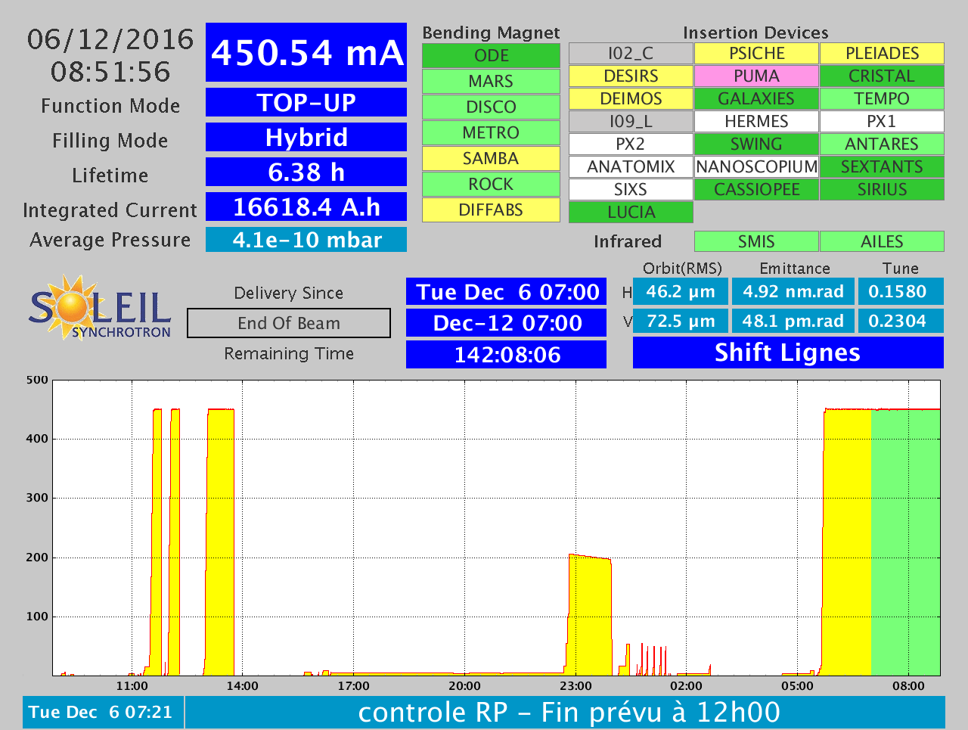Select the GALAXIES beamline box

pyautogui.click(x=756, y=99)
